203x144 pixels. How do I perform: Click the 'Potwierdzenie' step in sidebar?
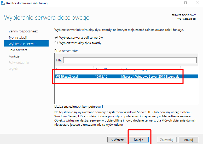19,62
